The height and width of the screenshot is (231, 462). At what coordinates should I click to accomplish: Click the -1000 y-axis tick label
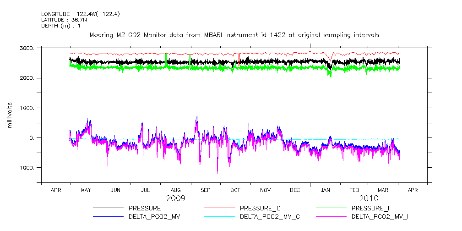click(26, 168)
